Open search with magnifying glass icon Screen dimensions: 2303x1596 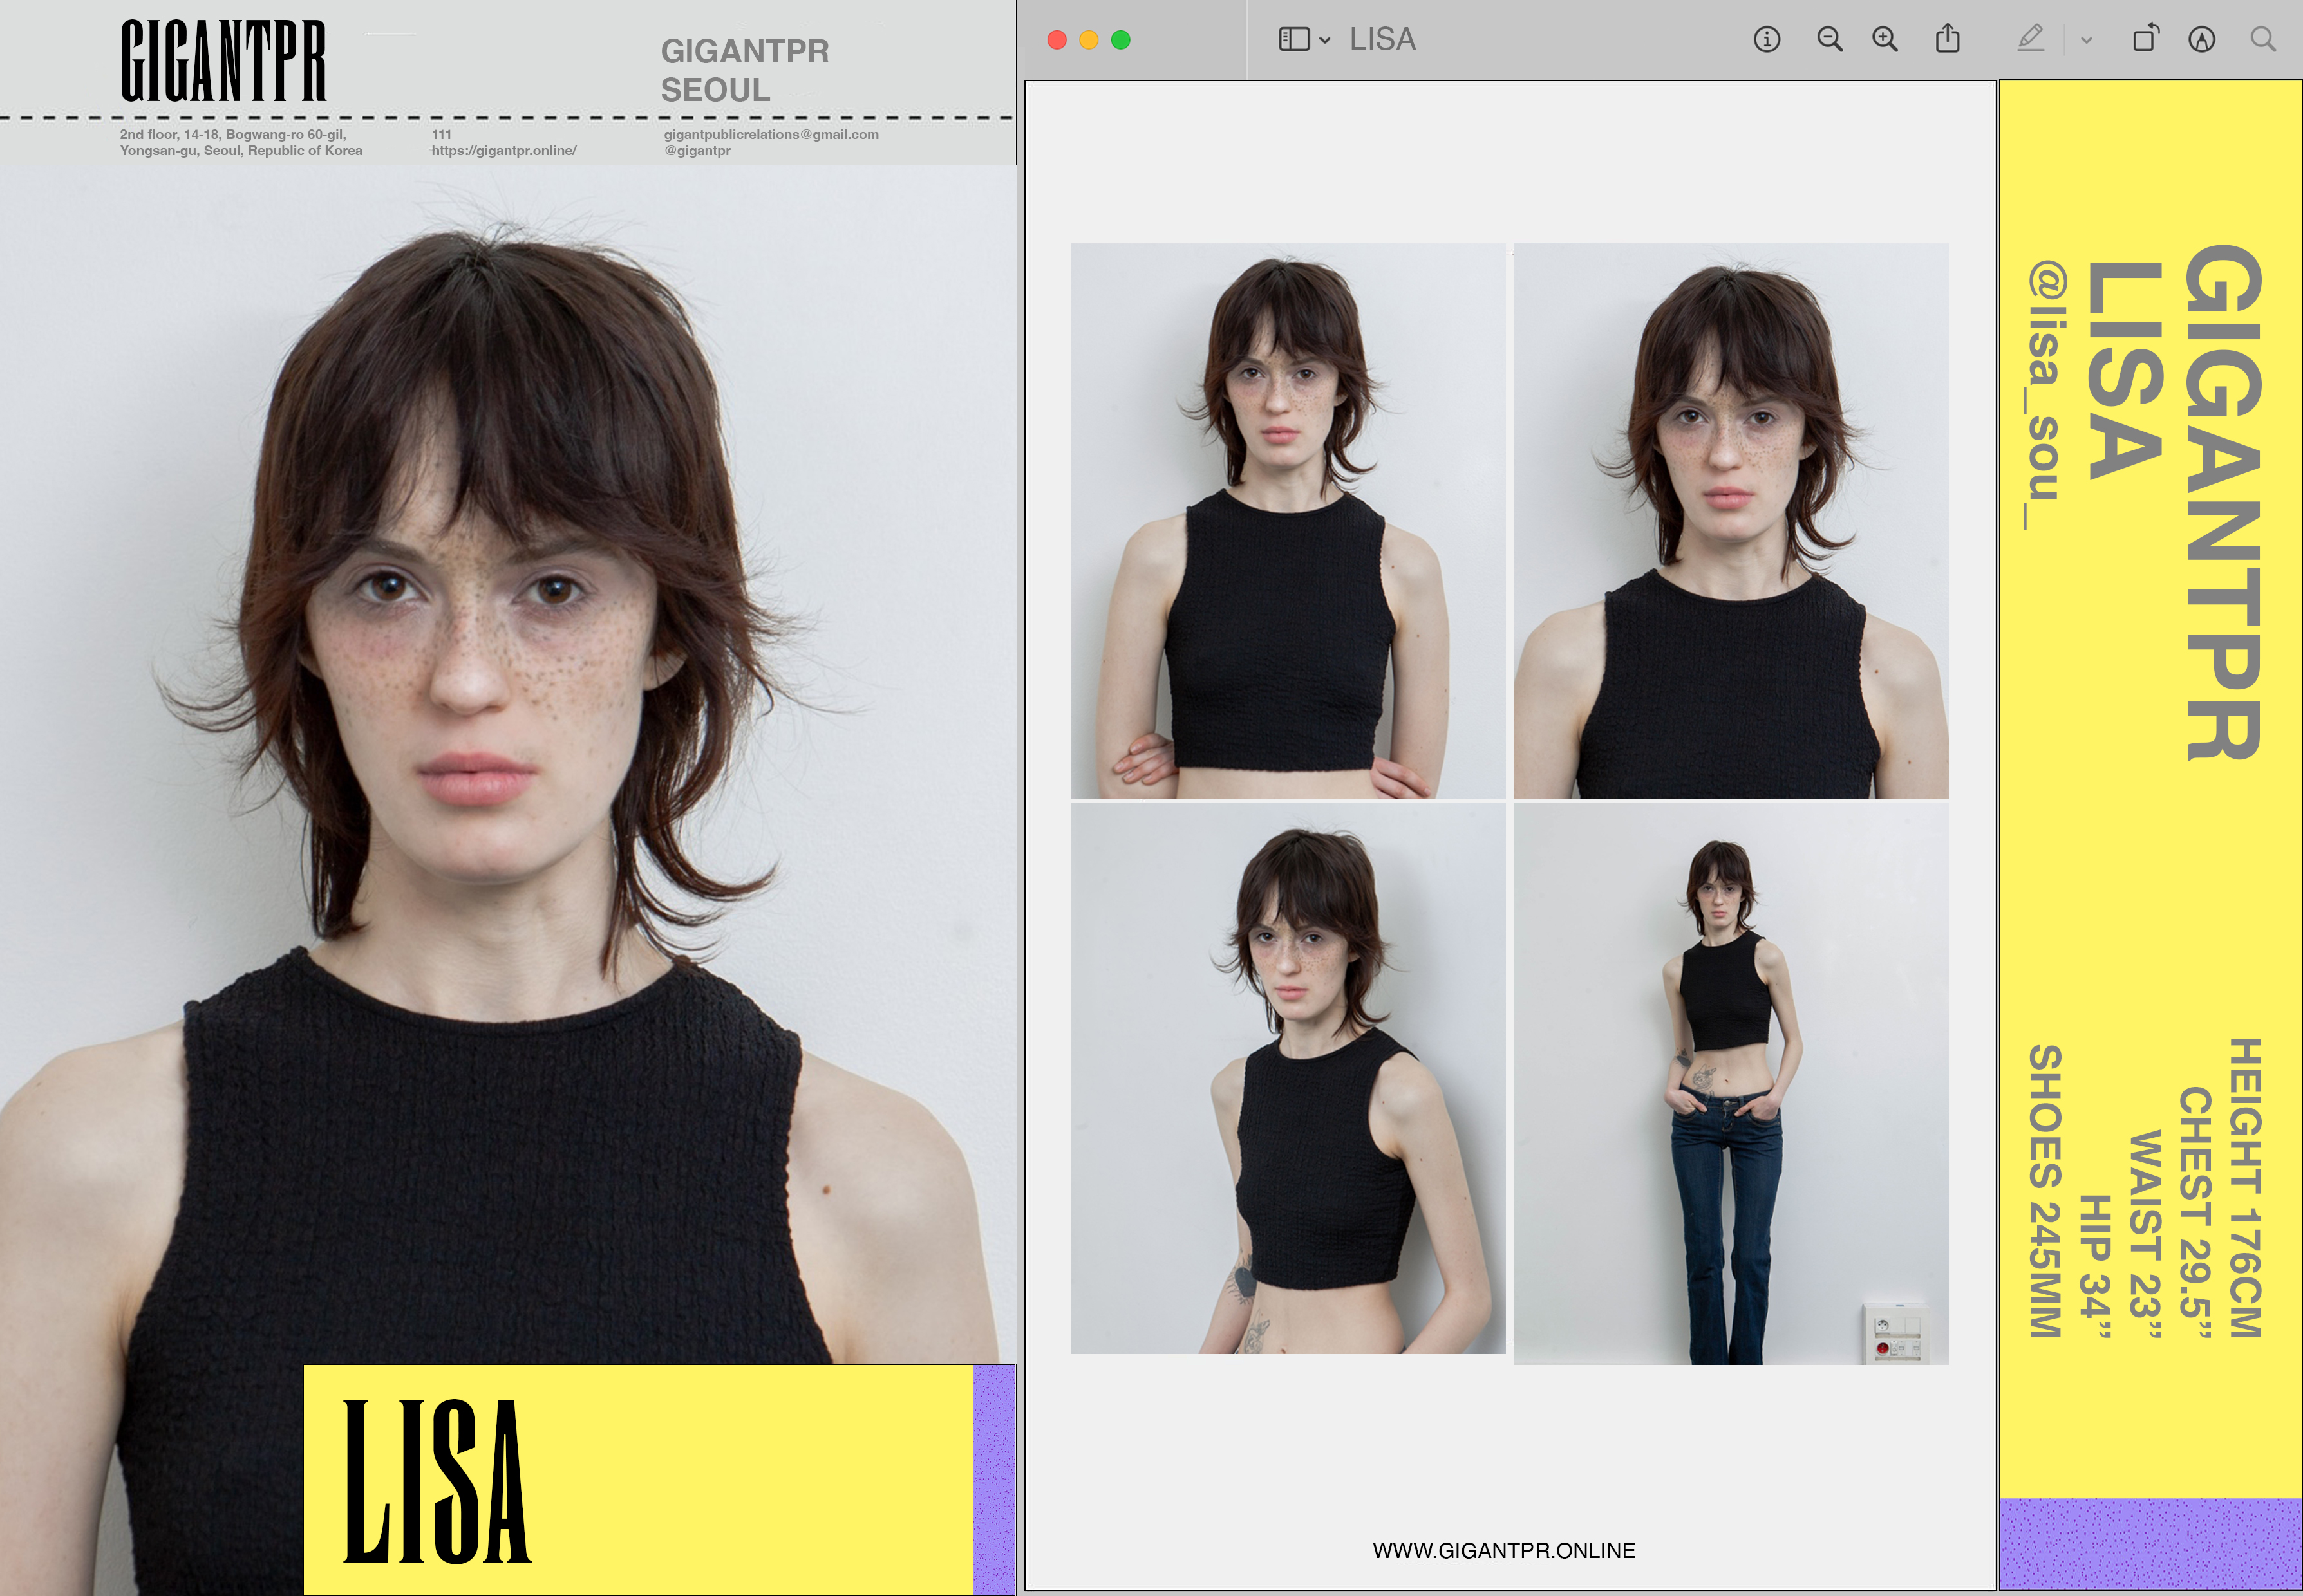2263,40
